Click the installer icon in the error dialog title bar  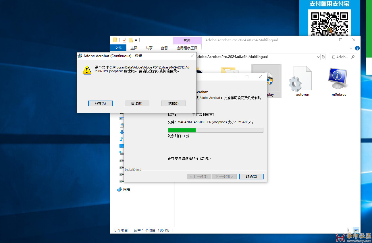[x=80, y=56]
